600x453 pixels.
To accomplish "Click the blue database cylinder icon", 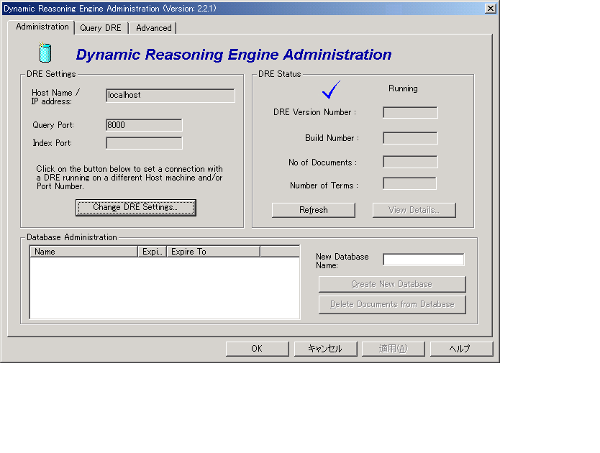I will 45,53.
